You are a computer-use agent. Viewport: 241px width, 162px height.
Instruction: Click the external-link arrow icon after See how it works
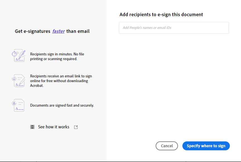(x=76, y=127)
